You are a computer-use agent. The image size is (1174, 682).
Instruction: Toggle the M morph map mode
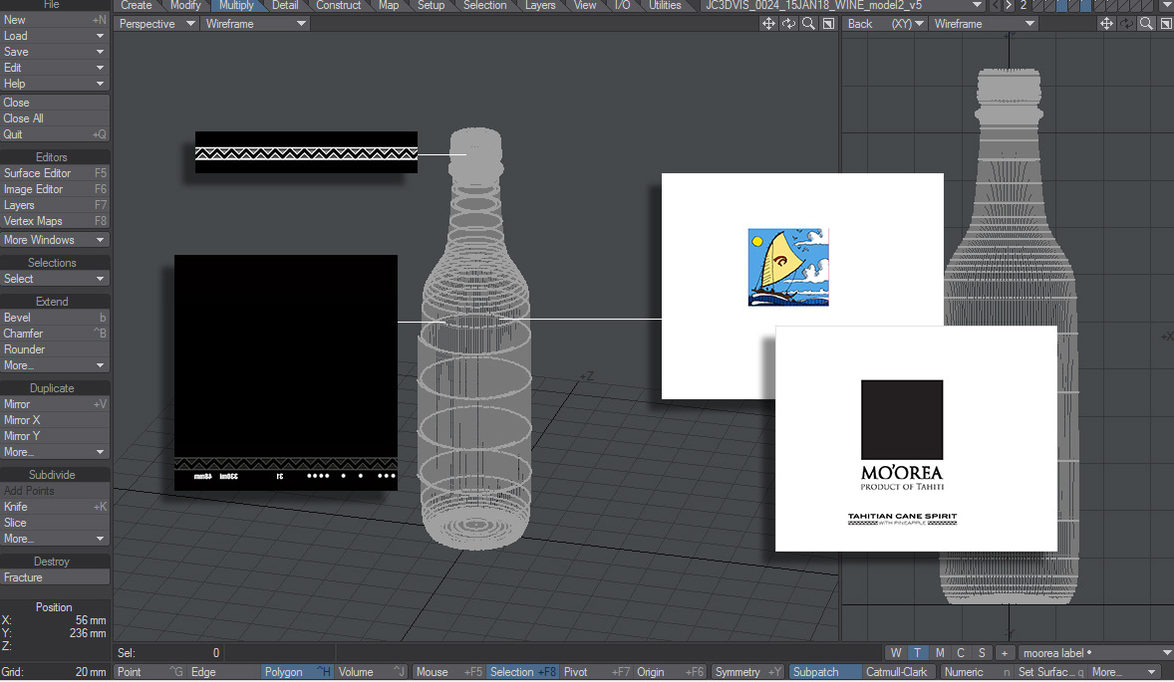coord(940,653)
